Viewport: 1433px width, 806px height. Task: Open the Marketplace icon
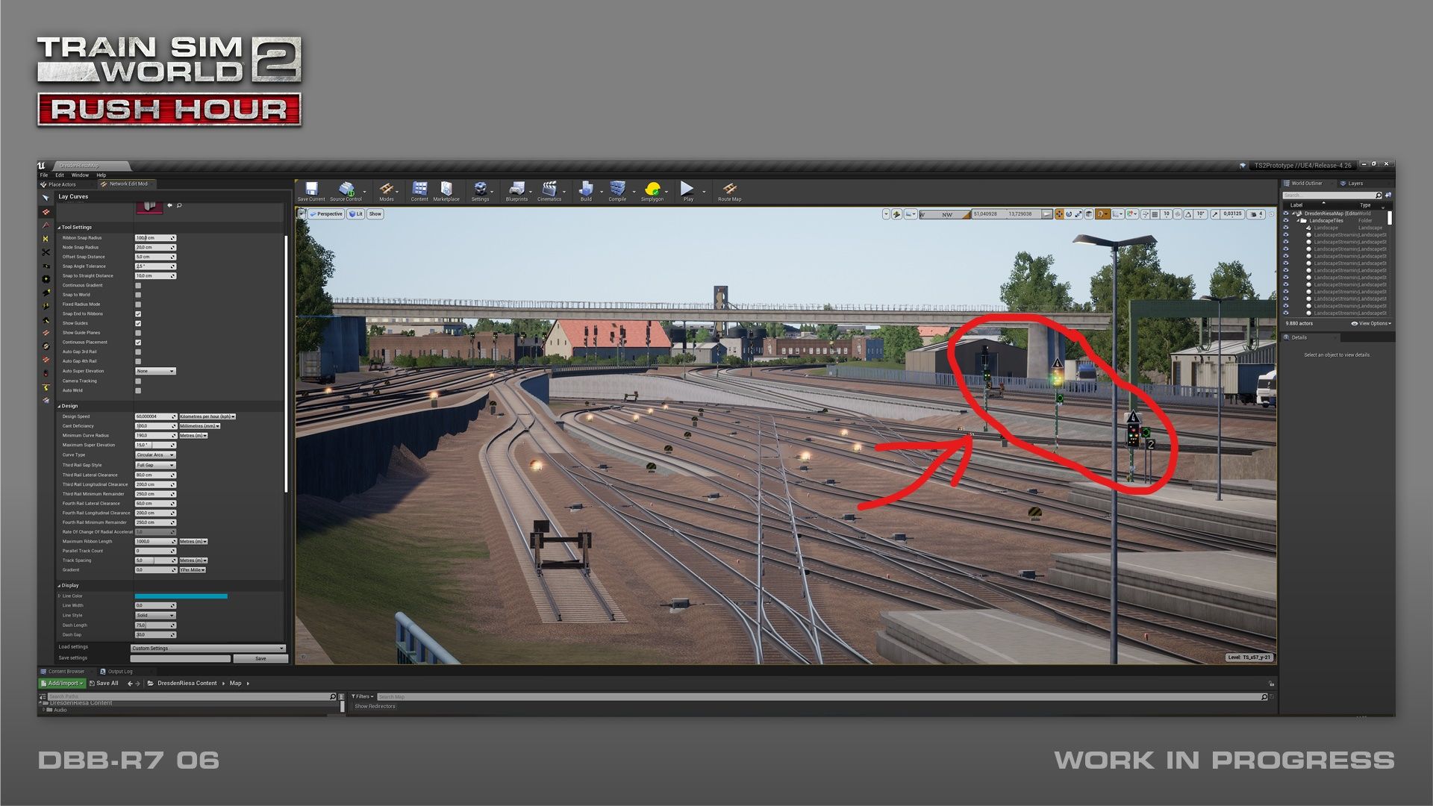tap(446, 190)
